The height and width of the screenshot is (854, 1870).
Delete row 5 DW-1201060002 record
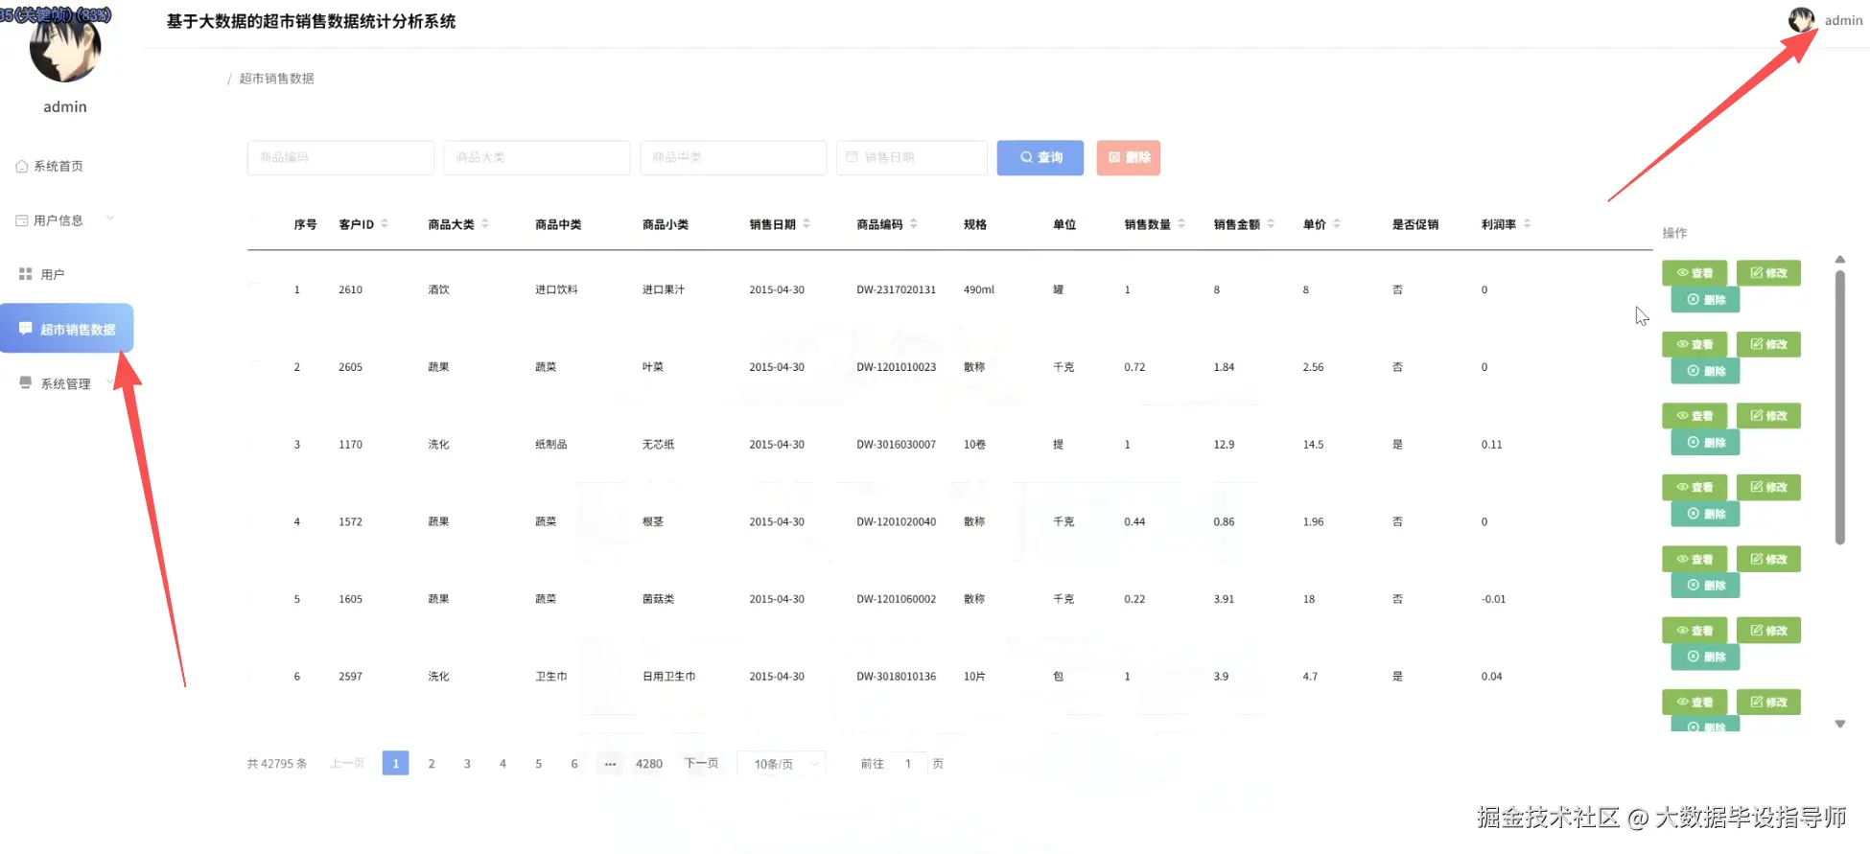coord(1705,586)
